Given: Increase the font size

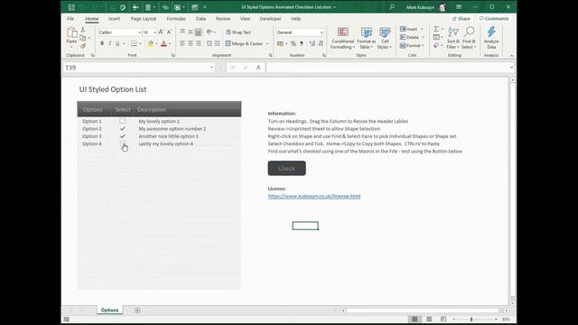Looking at the screenshot, I should 161,32.
